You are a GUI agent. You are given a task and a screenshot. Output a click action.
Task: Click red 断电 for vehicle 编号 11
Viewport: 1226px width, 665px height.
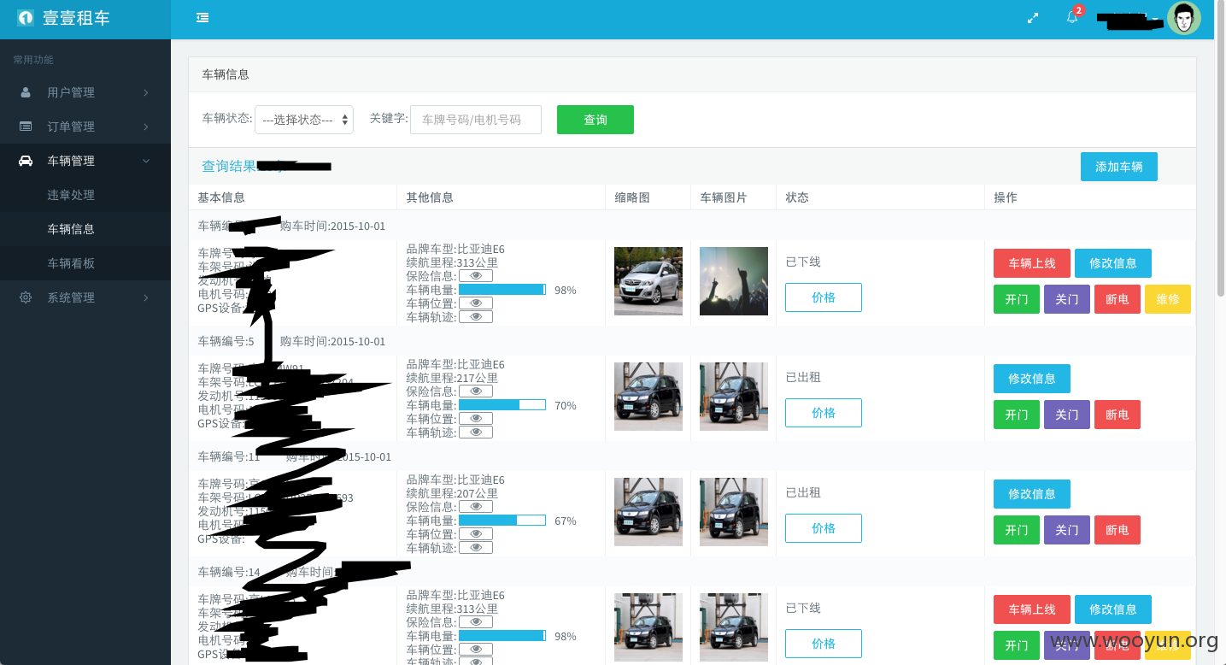(x=1117, y=530)
